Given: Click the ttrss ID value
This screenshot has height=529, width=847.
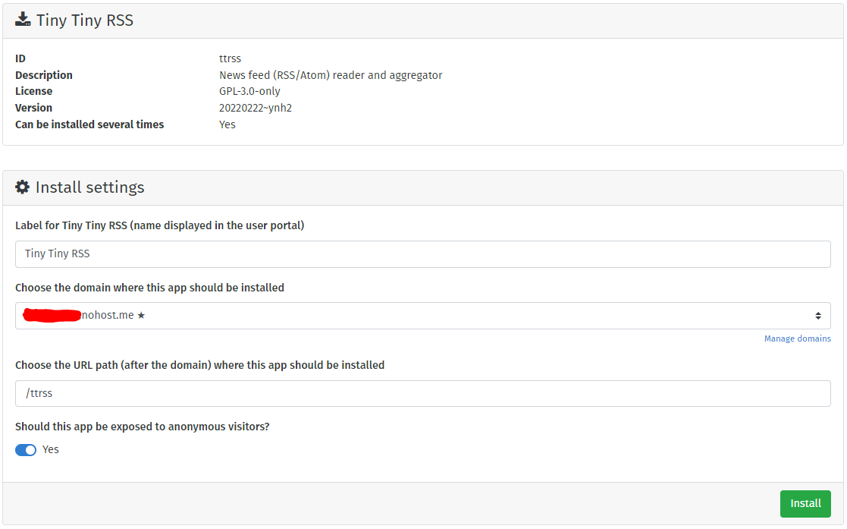Looking at the screenshot, I should coord(230,58).
